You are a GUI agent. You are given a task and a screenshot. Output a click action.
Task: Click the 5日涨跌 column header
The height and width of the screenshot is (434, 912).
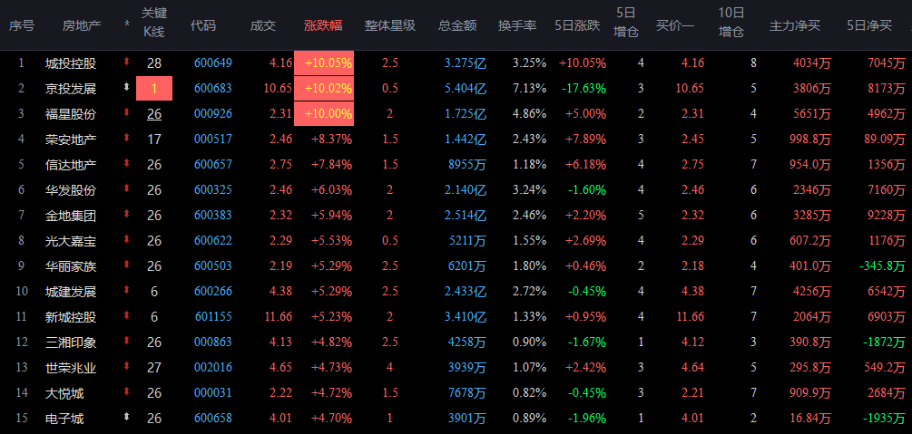point(577,25)
